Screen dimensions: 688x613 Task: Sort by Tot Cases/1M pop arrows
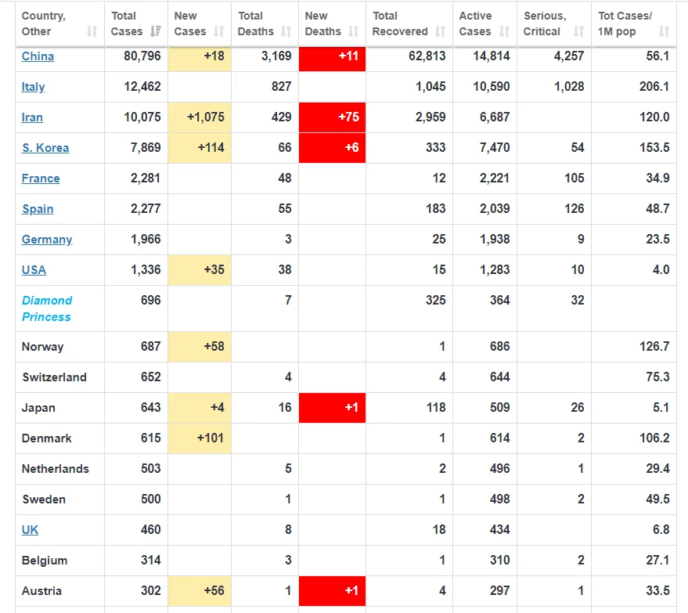(x=664, y=31)
